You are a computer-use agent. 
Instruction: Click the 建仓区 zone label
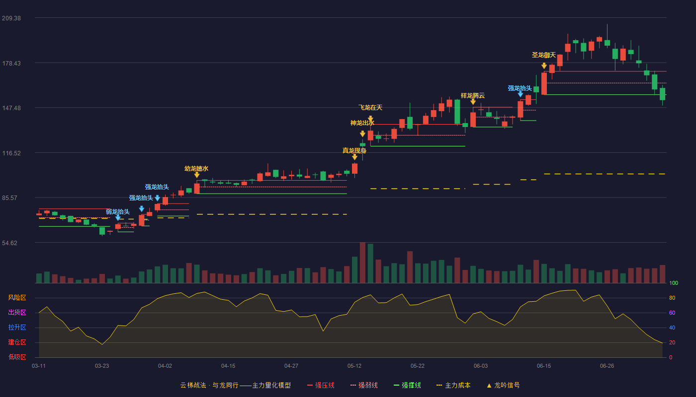pyautogui.click(x=17, y=342)
